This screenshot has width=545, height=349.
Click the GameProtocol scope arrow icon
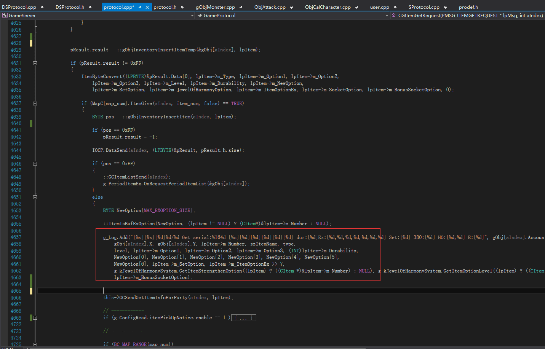(200, 15)
